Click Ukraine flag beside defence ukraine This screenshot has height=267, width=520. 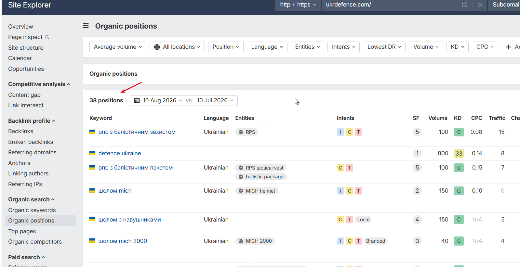click(92, 153)
